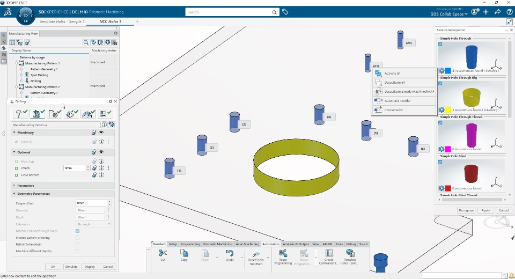Open the share arrow icon in top bar
The width and height of the screenshot is (515, 279).
[498, 12]
